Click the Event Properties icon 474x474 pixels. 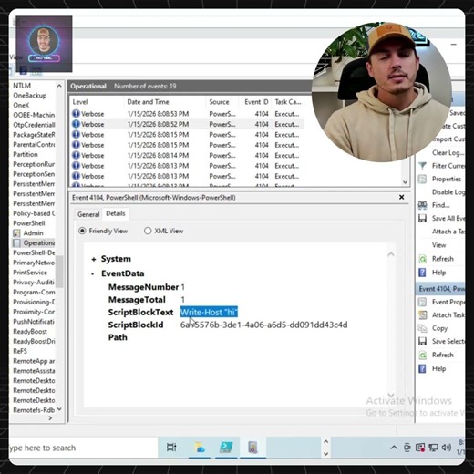pyautogui.click(x=422, y=302)
